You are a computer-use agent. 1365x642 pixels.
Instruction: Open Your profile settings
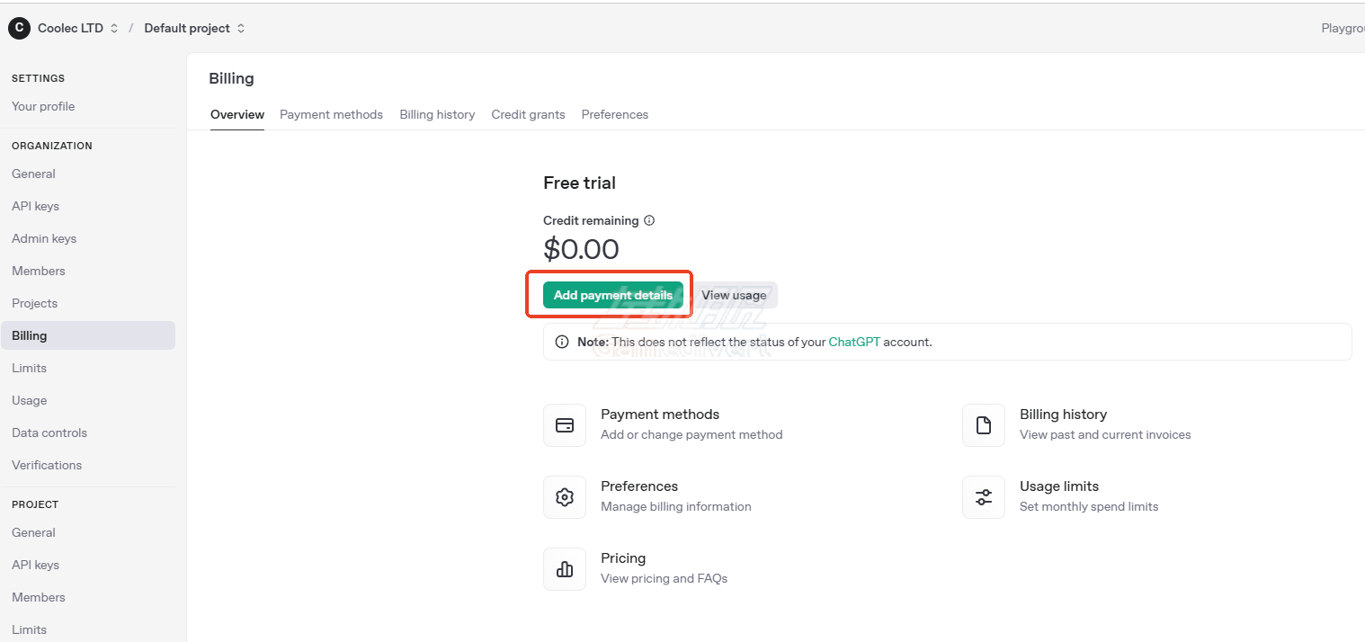[x=43, y=106]
